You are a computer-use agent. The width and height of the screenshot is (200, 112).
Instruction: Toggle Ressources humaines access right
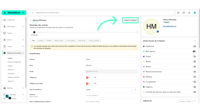(194, 72)
